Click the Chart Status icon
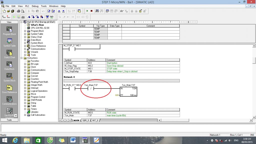Image resolution: width=256 pixels, height=144 pixels. click(x=107, y=11)
